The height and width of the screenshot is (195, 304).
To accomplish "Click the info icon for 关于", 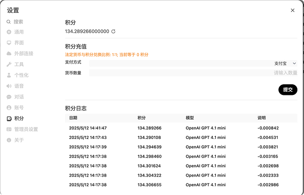I will pyautogui.click(x=9, y=140).
